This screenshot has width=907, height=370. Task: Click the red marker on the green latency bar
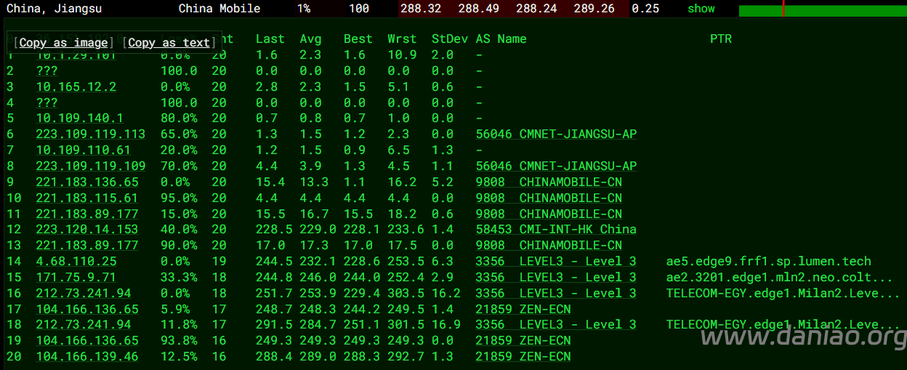point(783,9)
